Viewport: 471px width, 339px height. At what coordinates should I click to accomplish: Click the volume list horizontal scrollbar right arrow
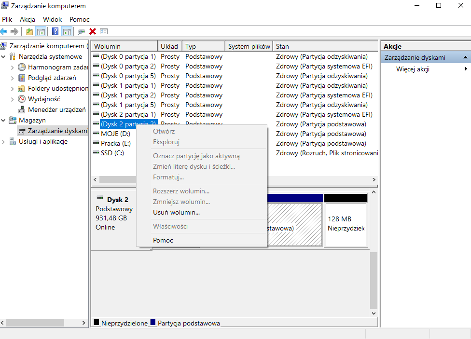[x=374, y=179]
